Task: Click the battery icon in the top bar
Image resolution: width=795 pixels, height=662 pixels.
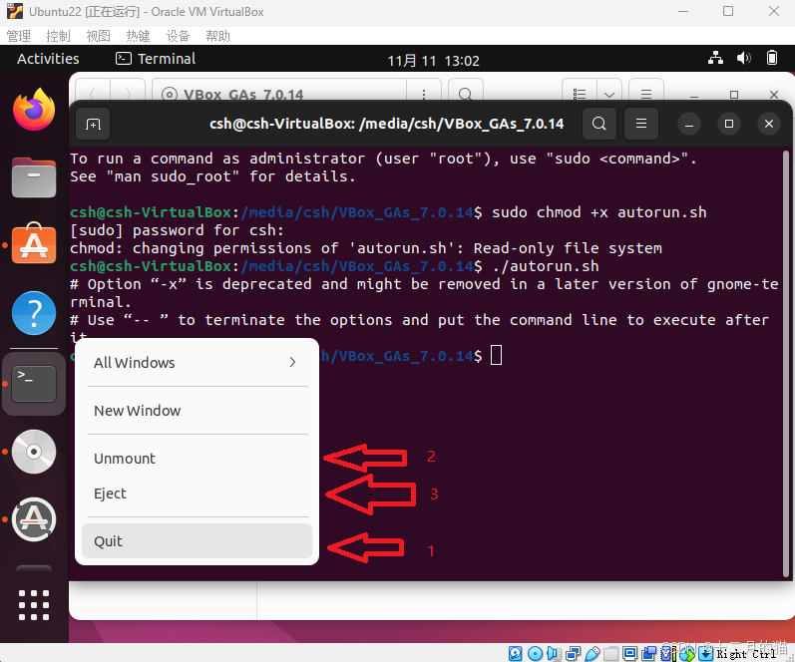Action: tap(772, 58)
